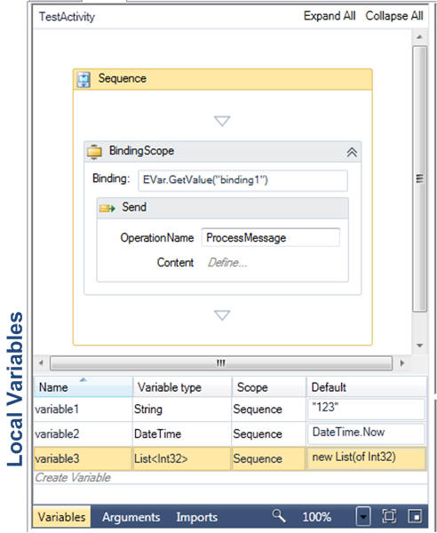The width and height of the screenshot is (437, 533).
Task: Sort variables by the Name column header
Action: (x=83, y=386)
